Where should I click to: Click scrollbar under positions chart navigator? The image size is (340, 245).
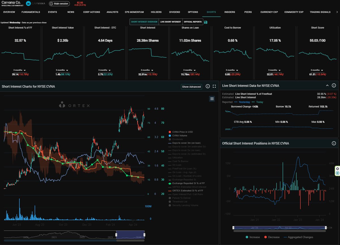(x=279, y=231)
